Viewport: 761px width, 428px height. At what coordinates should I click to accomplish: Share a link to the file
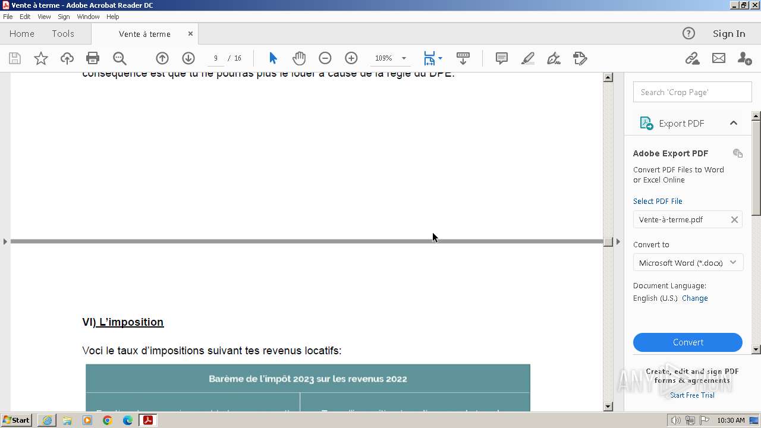coord(692,58)
